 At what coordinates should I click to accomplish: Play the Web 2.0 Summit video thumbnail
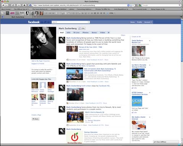74,74
